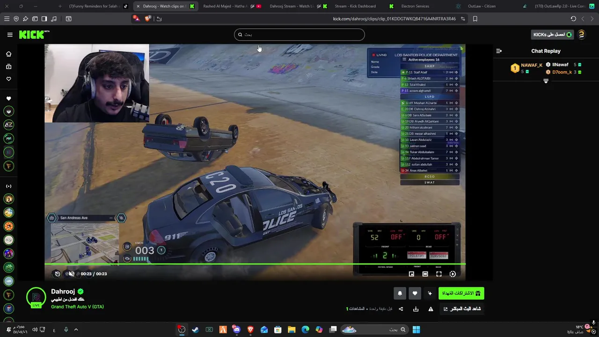Unmute the clip volume

tap(72, 274)
